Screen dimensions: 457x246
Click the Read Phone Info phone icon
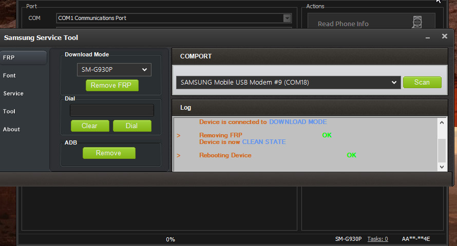[417, 22]
